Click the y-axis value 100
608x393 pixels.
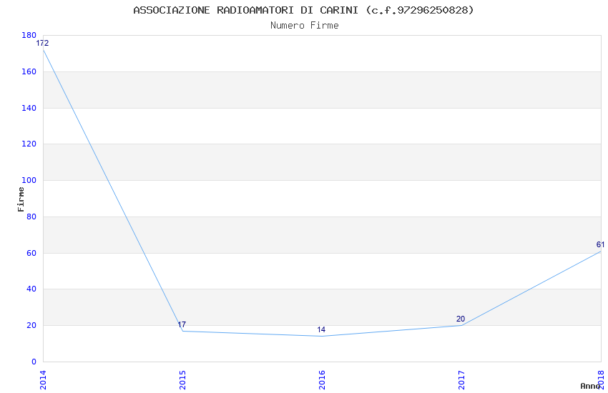coord(29,180)
